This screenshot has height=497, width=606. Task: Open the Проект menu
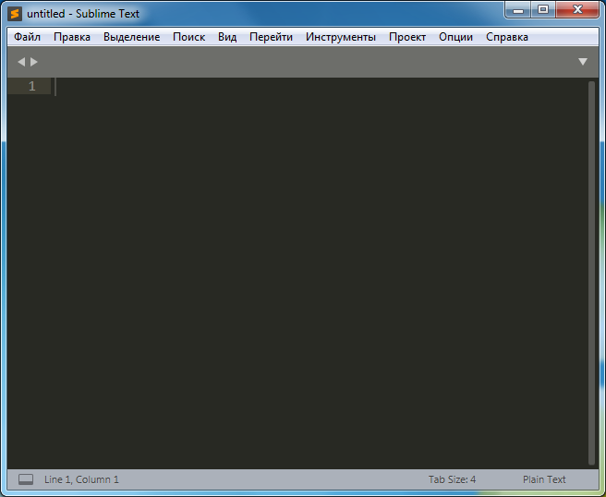click(407, 37)
